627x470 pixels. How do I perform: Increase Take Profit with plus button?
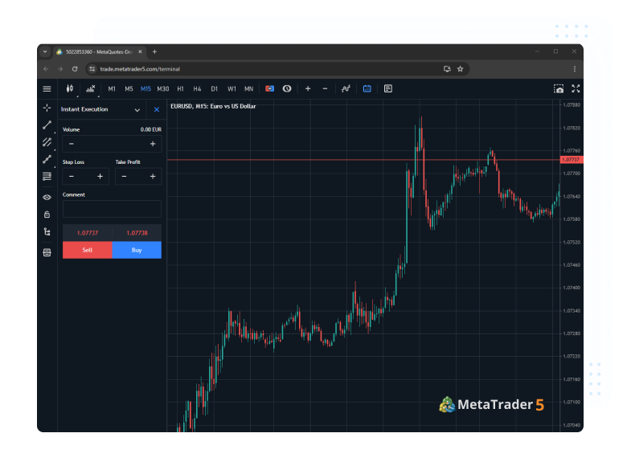point(153,176)
